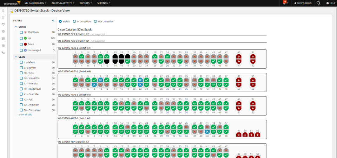Click the 43 - AndChem filter label
Viewport: 337px width, 158px height.
pos(32,105)
